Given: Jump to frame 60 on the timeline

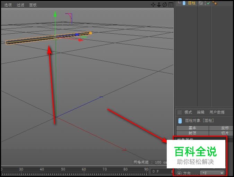Looking at the screenshot, I should (84, 169).
